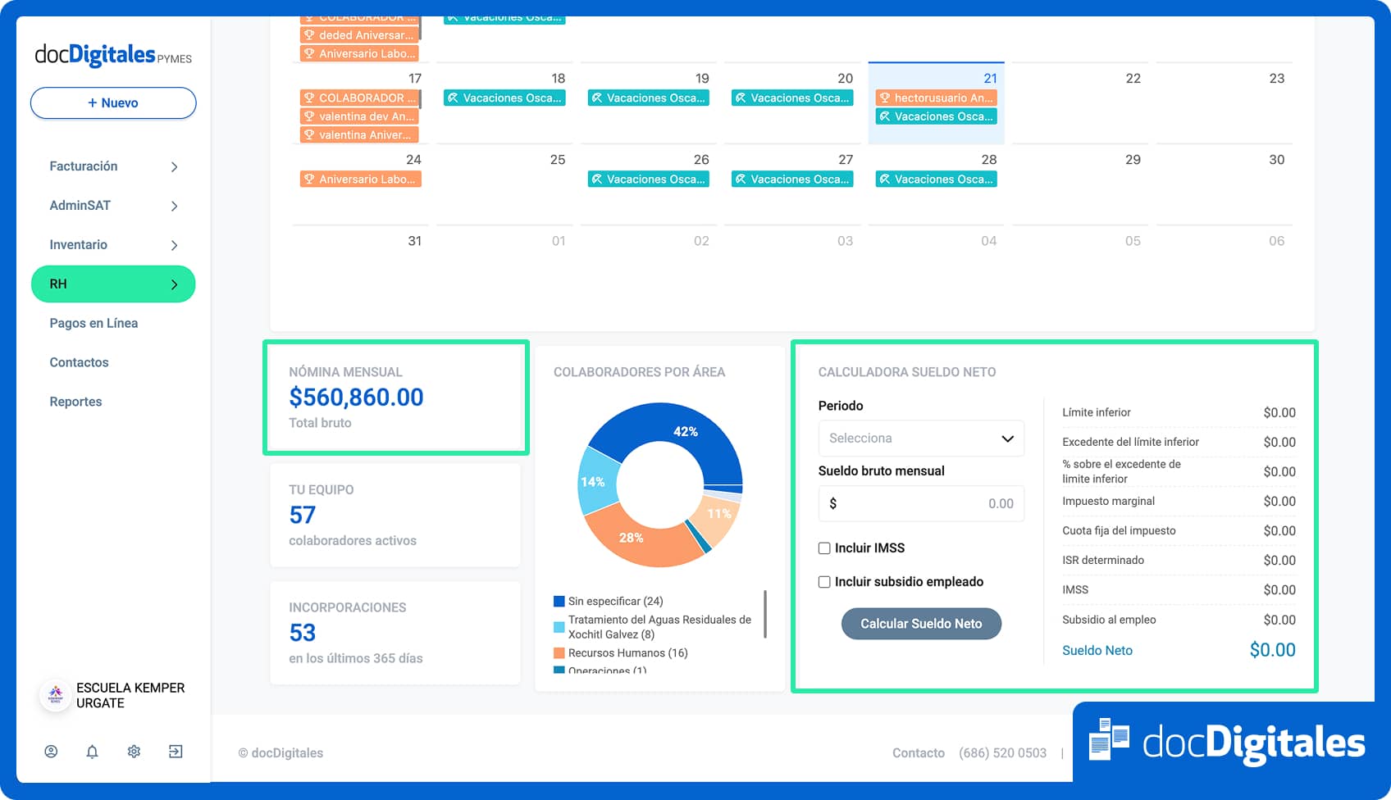Open Vacaciones Osca event on day 20

coord(792,98)
